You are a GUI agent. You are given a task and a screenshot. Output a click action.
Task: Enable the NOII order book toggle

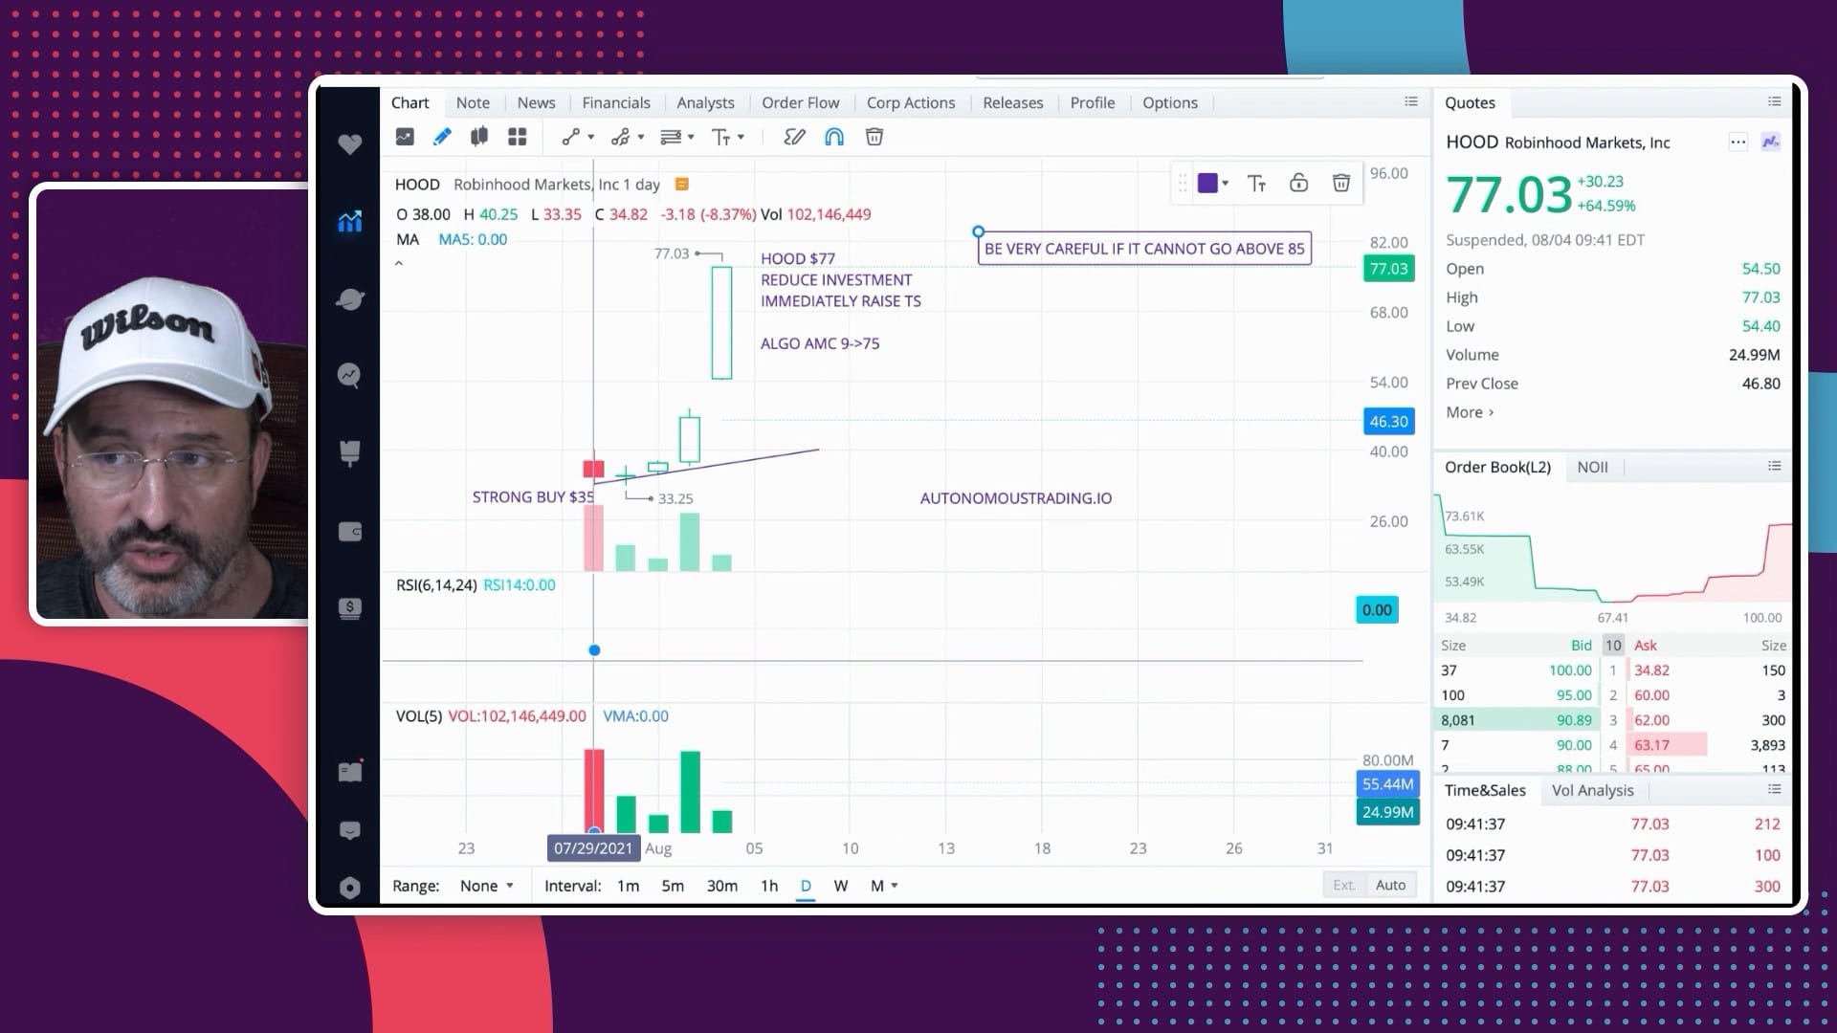click(x=1592, y=468)
